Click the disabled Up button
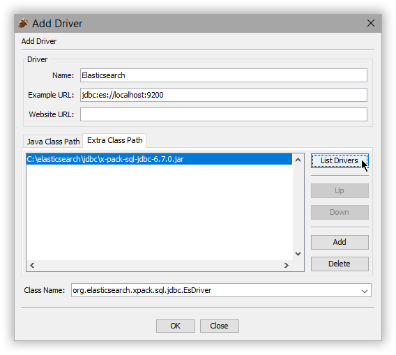The image size is (396, 355). pyautogui.click(x=340, y=190)
